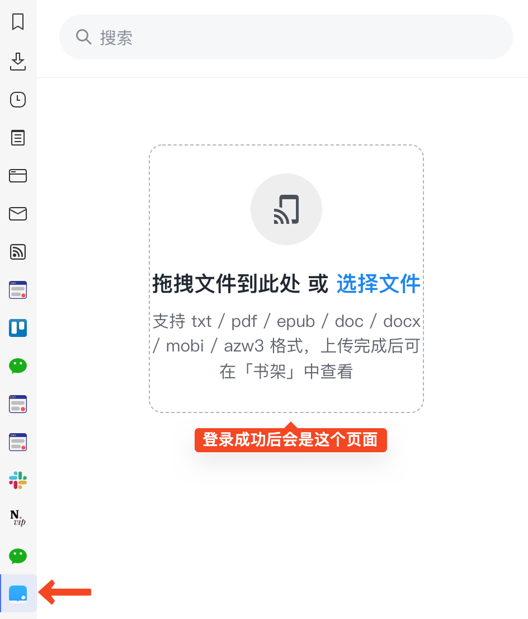
Task: Open the downloads icon in sidebar
Action: [x=18, y=62]
